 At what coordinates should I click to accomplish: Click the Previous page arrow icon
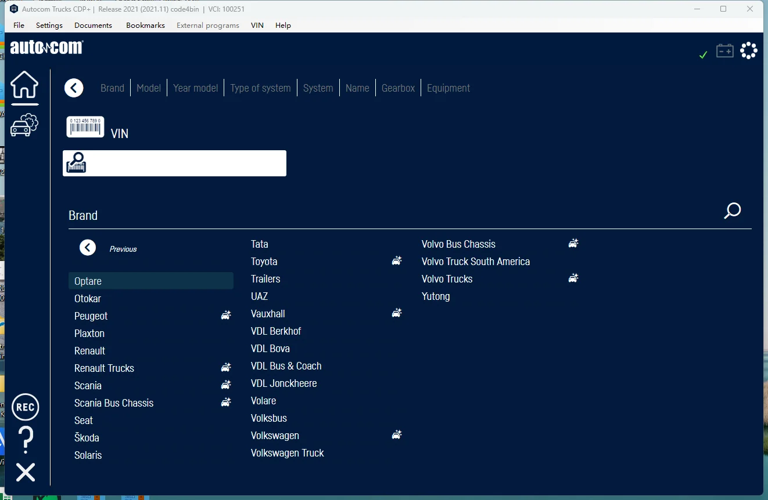(88, 248)
